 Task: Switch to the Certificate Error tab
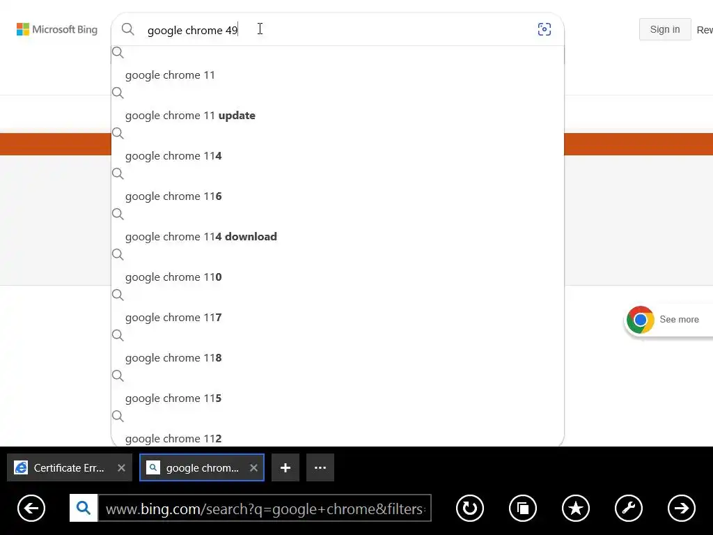coord(69,467)
